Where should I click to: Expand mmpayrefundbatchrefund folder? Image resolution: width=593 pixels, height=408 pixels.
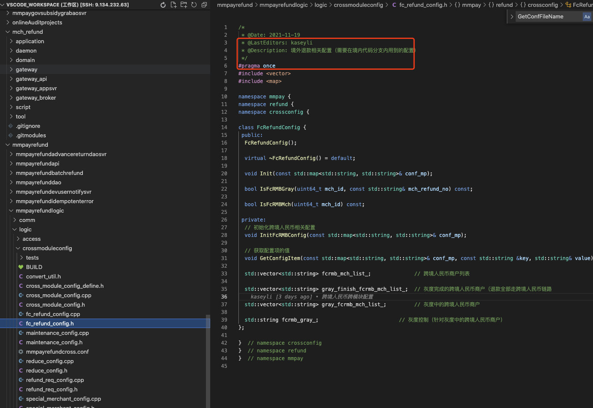(x=11, y=173)
